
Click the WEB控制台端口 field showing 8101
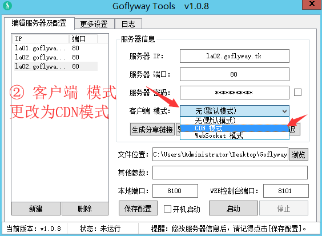(286, 191)
